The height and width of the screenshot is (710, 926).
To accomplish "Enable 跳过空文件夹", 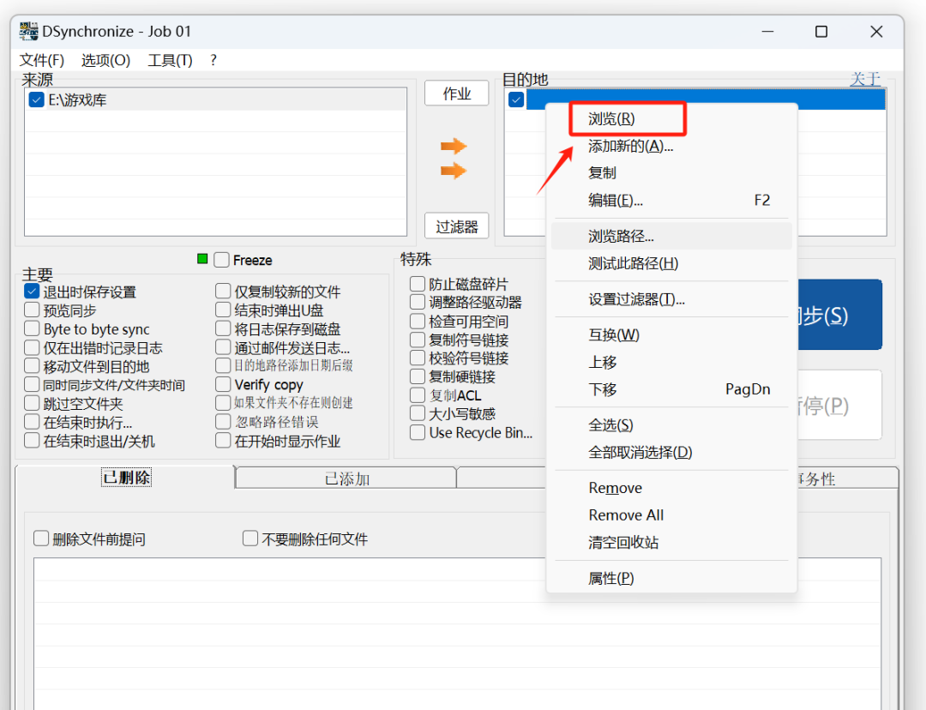I will 32,404.
